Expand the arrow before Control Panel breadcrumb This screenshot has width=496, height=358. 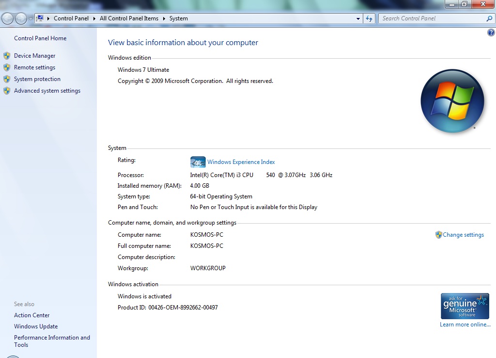click(48, 19)
